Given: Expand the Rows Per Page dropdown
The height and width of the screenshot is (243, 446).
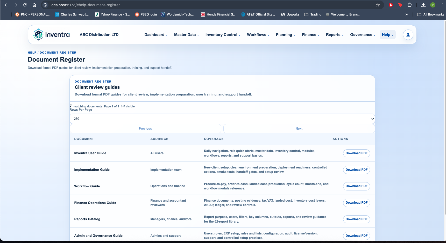Looking at the screenshot, I should 222,119.
